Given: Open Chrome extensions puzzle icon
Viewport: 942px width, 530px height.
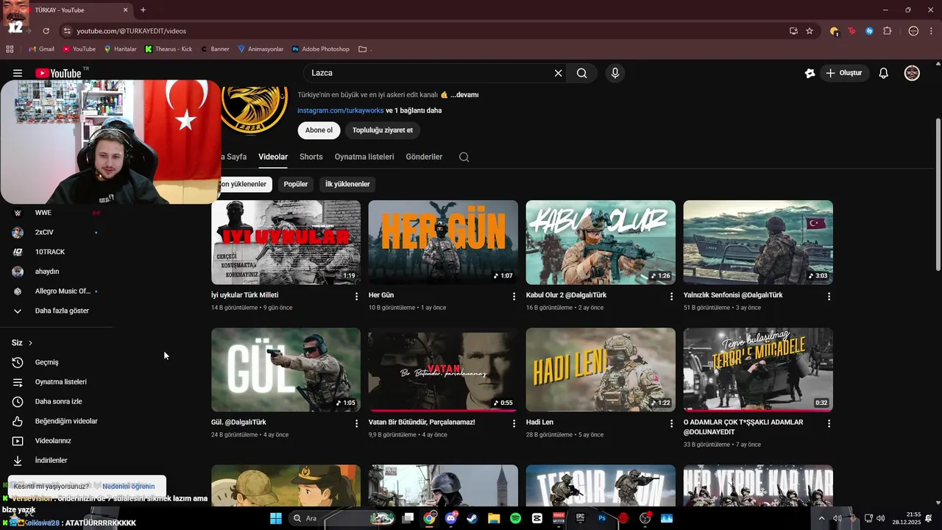Looking at the screenshot, I should [887, 31].
